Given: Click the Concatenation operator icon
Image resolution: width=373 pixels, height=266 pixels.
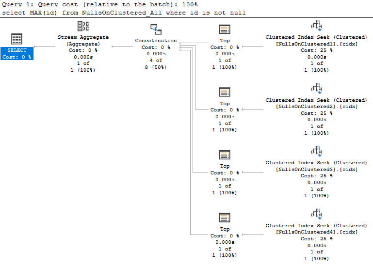Looking at the screenshot, I should coord(156,30).
